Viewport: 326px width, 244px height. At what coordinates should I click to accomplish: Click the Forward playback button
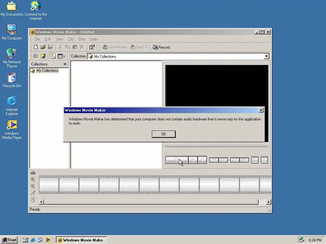click(x=244, y=160)
